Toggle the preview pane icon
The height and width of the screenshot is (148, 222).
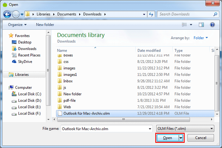201,25
